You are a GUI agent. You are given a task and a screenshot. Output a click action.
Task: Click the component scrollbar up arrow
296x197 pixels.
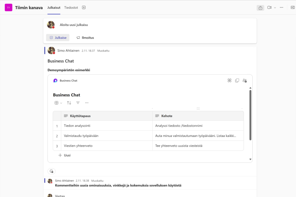click(250, 88)
